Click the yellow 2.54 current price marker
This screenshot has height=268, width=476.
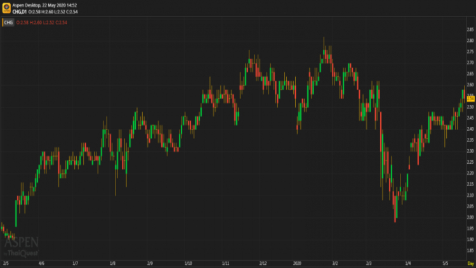pos(470,98)
